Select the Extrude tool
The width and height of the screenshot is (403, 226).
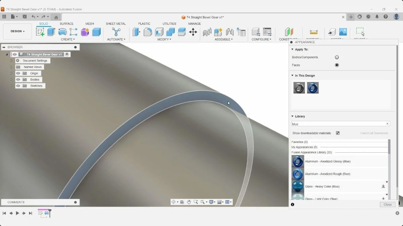pyautogui.click(x=51, y=32)
